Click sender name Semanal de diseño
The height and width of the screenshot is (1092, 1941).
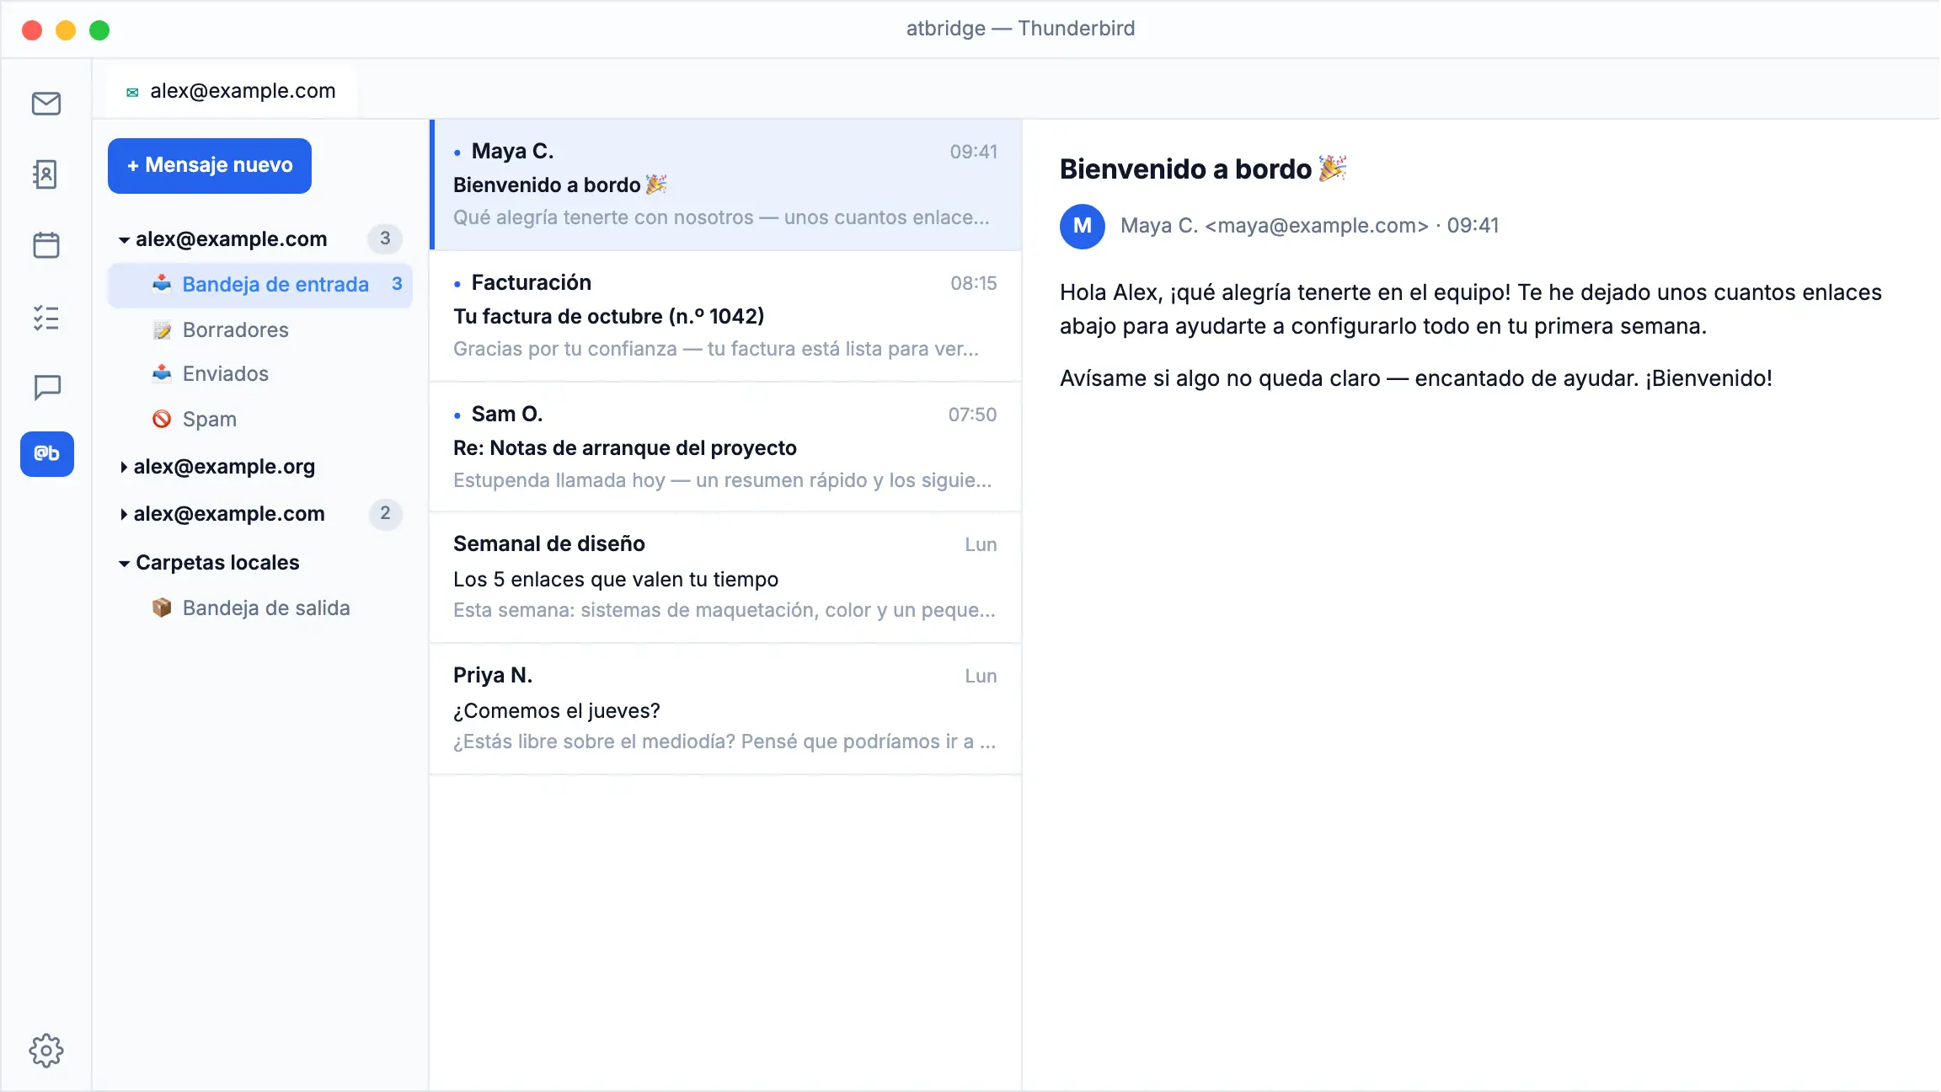[549, 543]
